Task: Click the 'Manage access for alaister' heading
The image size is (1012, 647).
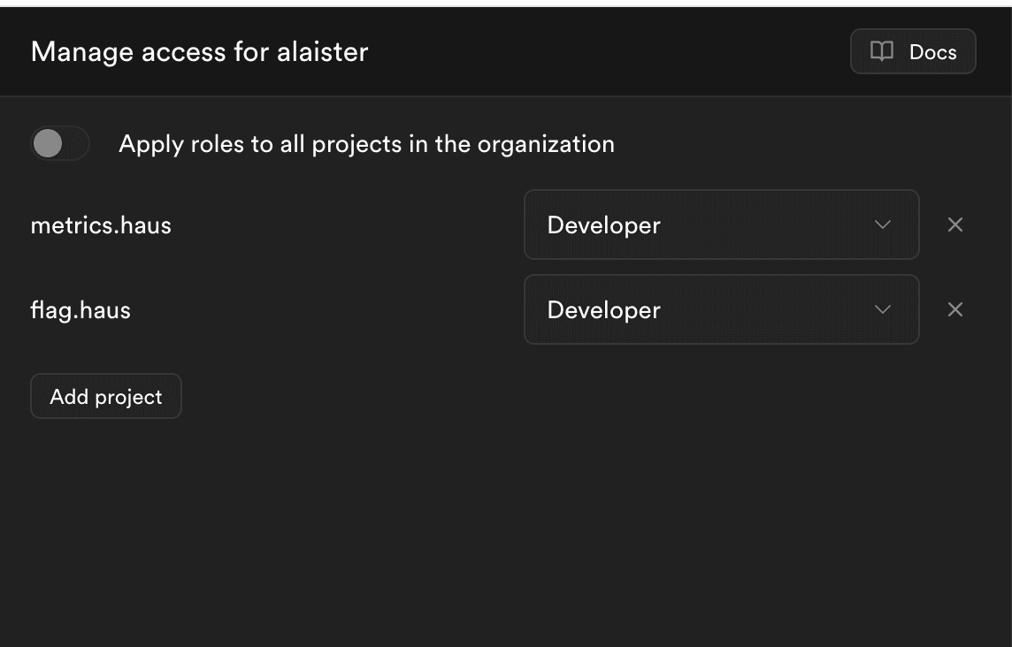Action: coord(199,52)
